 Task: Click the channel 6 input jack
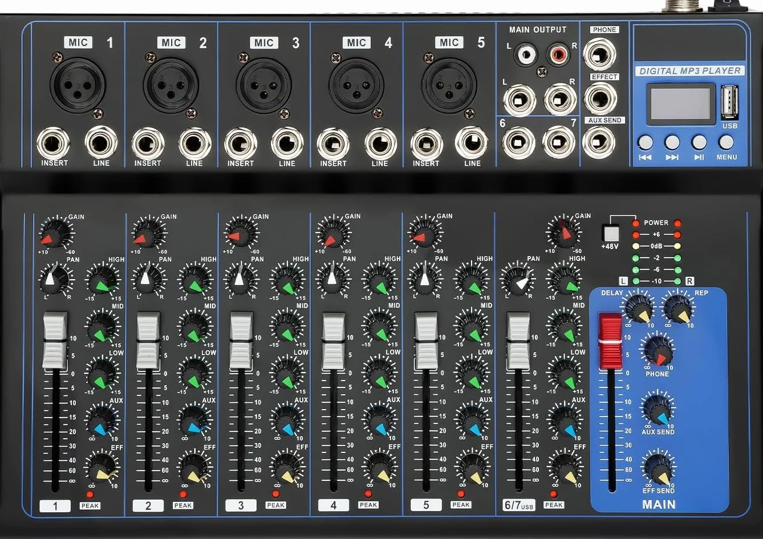point(518,142)
